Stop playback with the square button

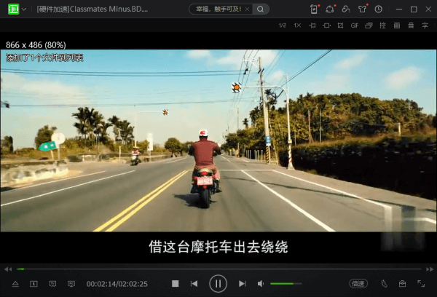[176, 284]
